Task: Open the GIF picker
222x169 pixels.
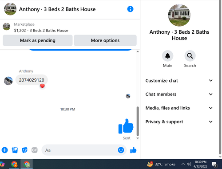Action: tap(35, 150)
